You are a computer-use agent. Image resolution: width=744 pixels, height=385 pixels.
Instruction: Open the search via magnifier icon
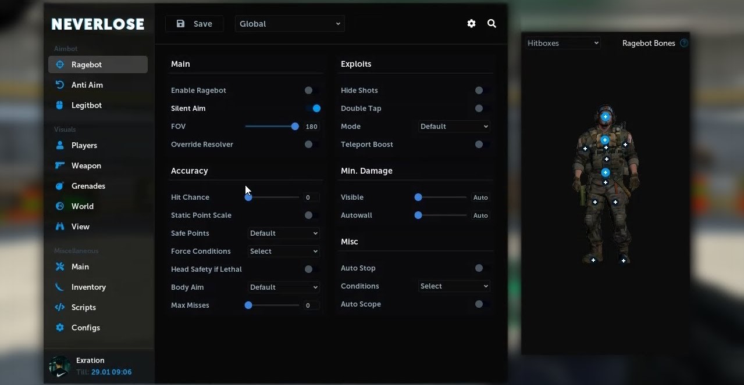click(492, 23)
